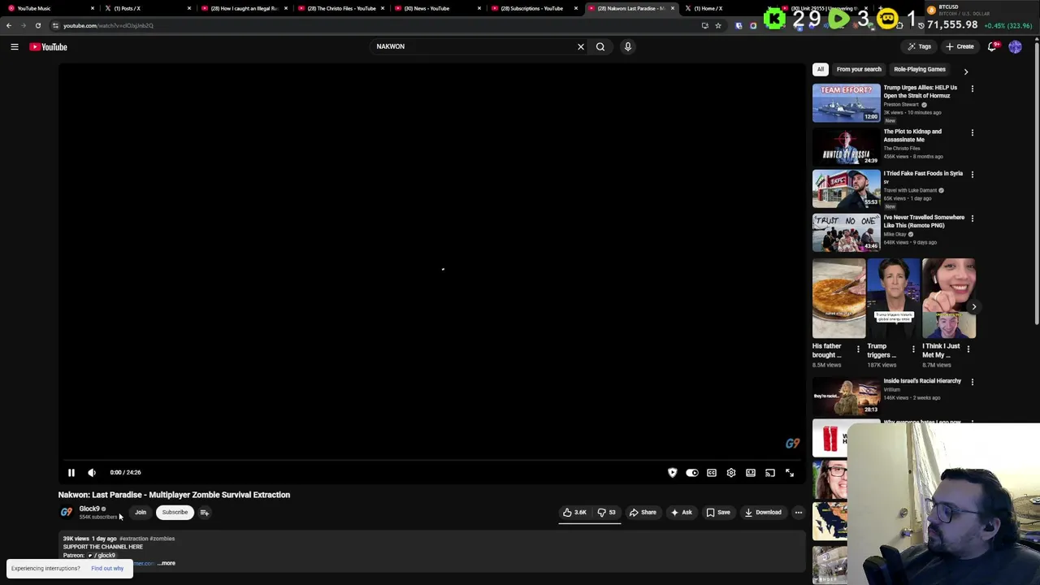This screenshot has height=585, width=1040.
Task: Open the player settings gear
Action: [731, 472]
